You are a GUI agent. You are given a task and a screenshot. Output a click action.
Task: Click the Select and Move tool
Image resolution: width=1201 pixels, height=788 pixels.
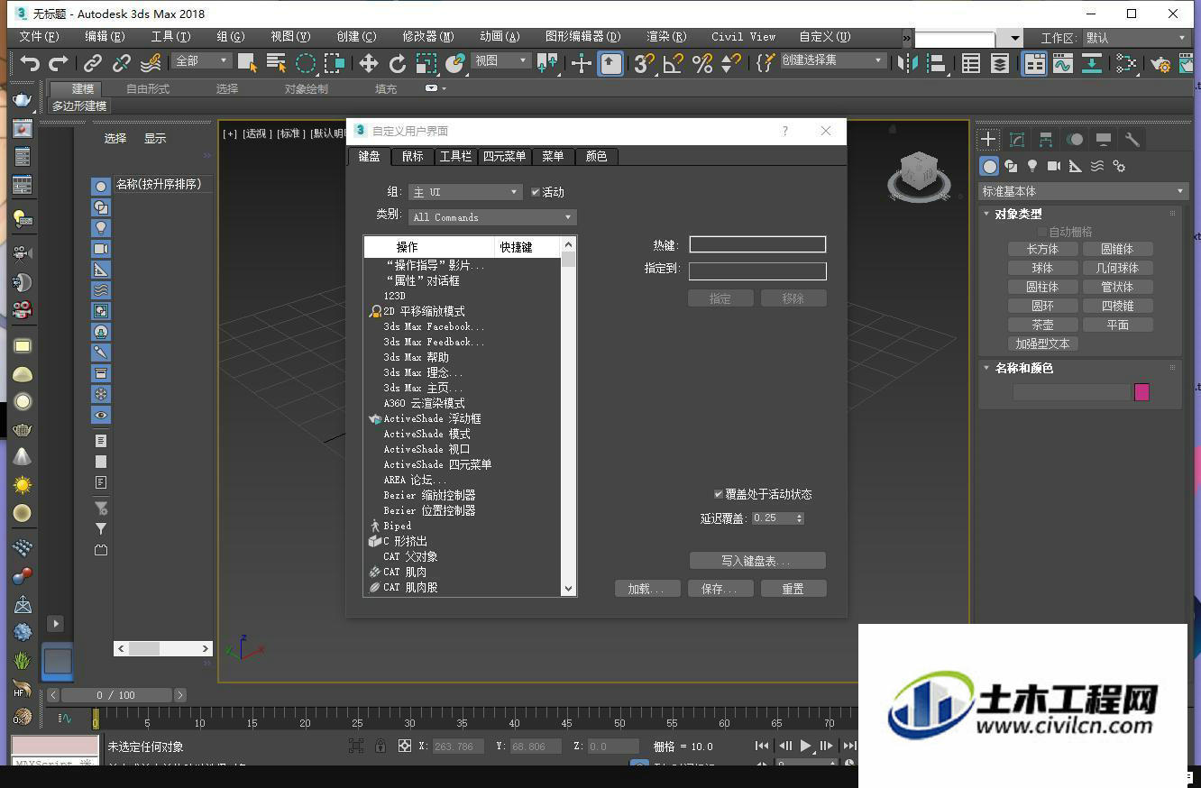coord(368,63)
